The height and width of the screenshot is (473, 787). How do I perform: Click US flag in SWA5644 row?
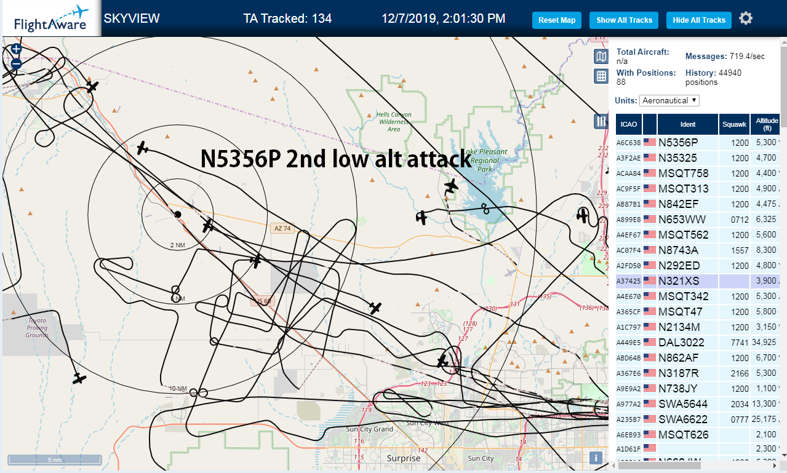coord(649,404)
